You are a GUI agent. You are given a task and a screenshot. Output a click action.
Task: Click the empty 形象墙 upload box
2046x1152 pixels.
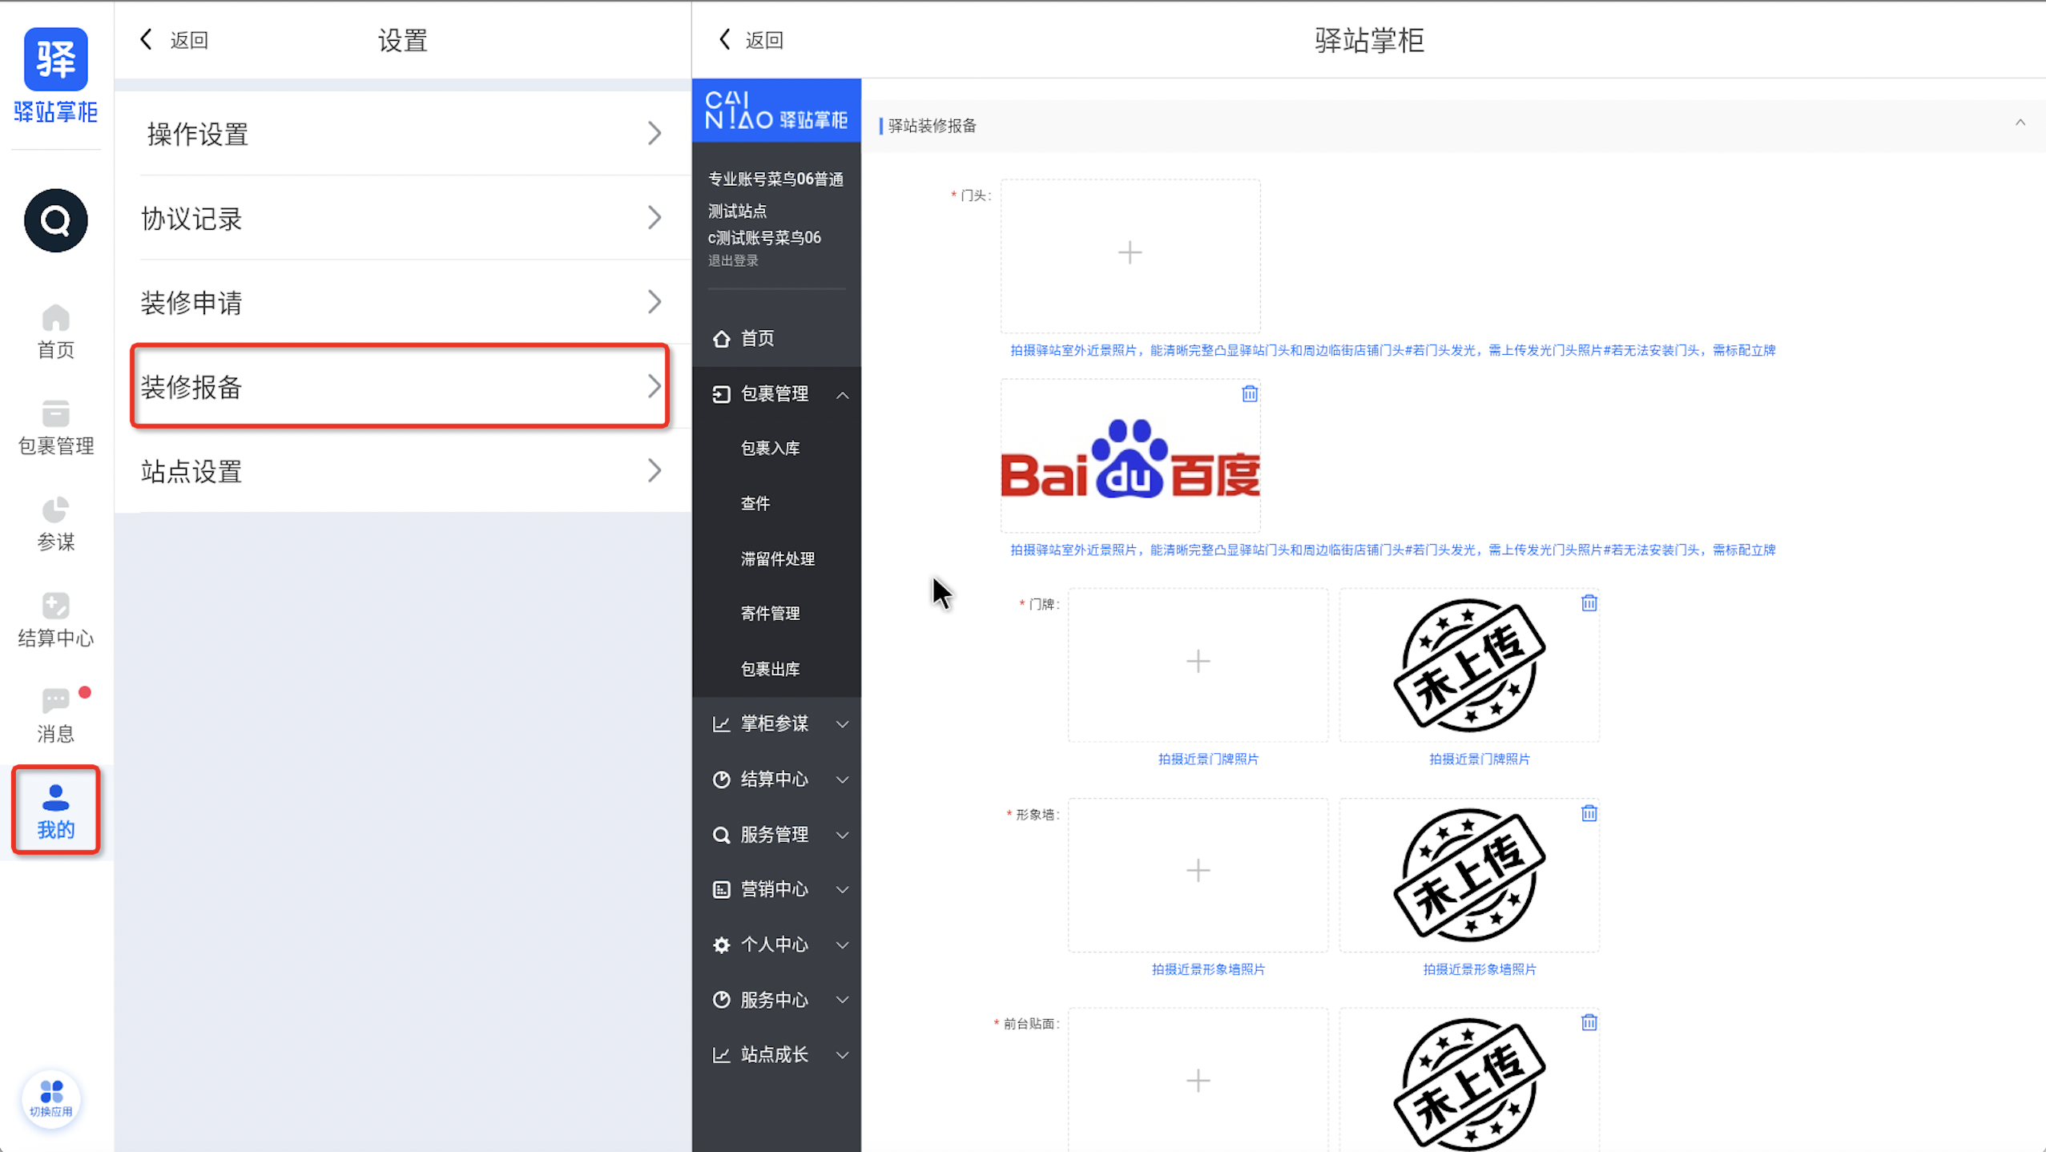1198,874
